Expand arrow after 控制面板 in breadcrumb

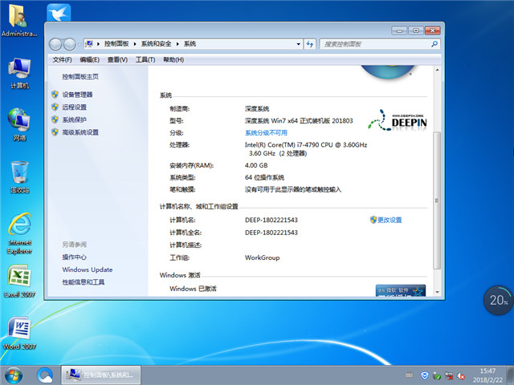[135, 44]
